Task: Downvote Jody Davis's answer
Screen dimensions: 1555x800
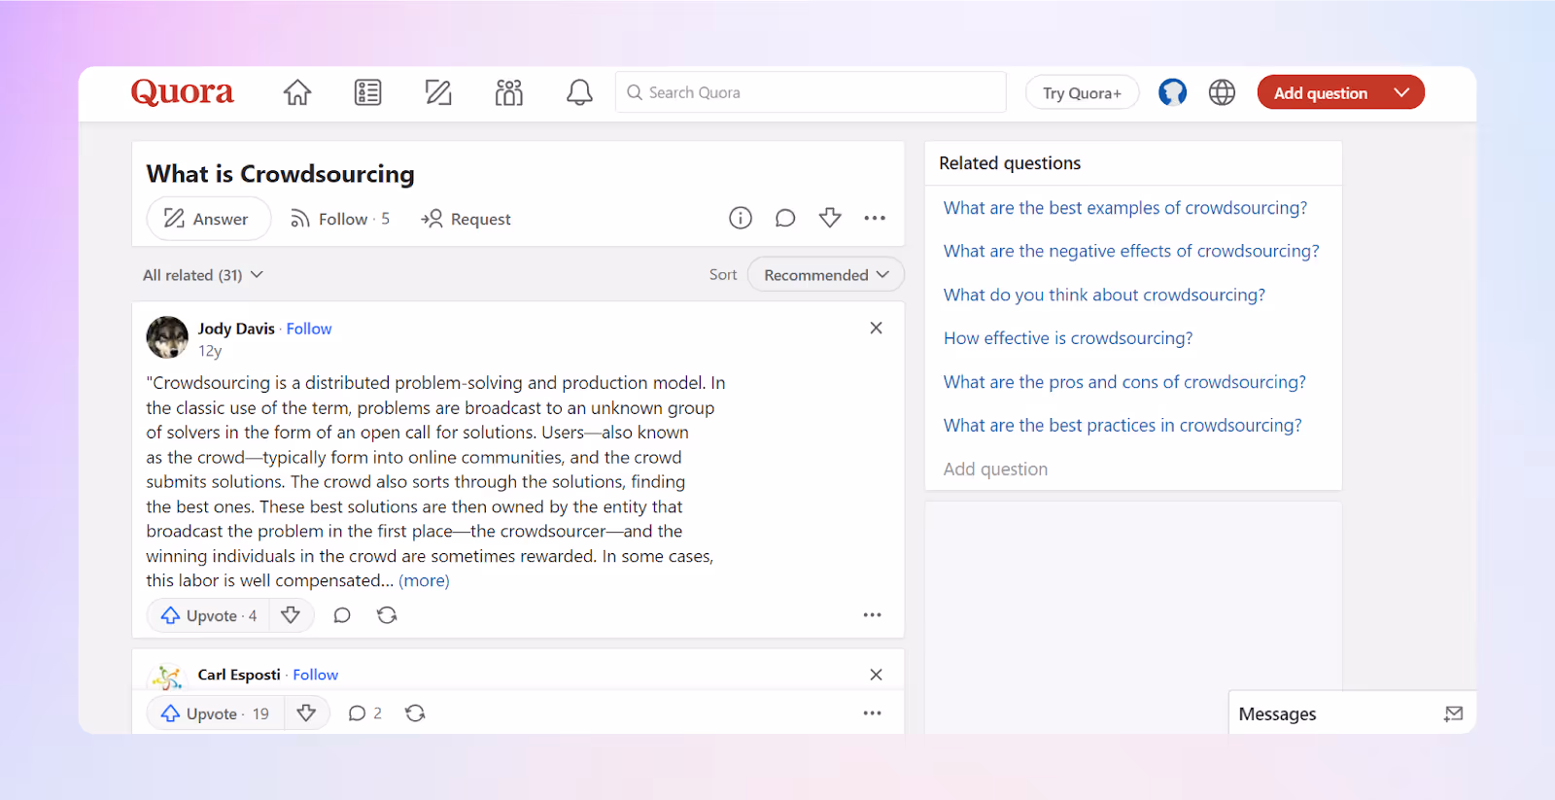Action: click(x=291, y=615)
